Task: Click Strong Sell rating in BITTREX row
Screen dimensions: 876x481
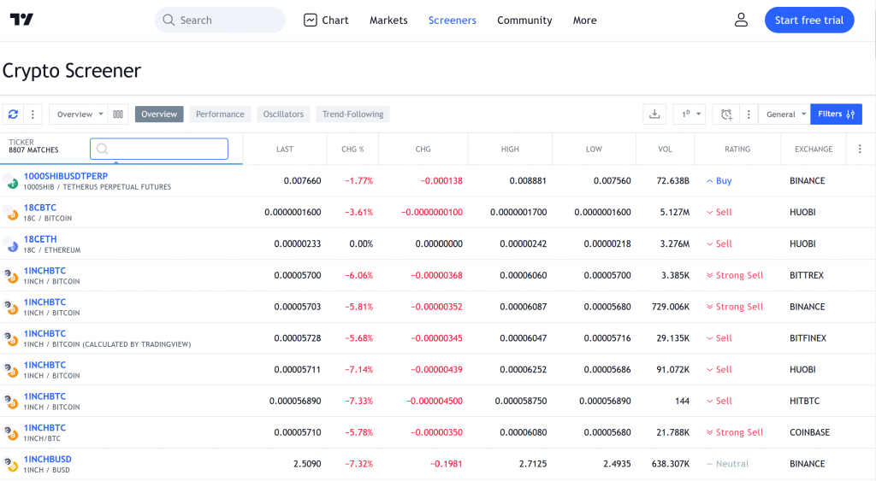Action: coord(735,275)
